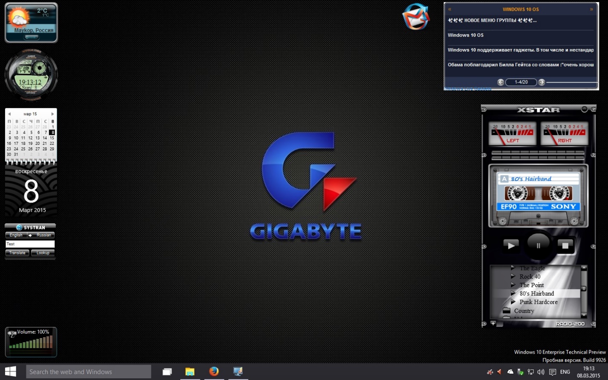Viewport: 608px width, 380px height.
Task: Click the large date 8 calendar tile
Action: 31,191
